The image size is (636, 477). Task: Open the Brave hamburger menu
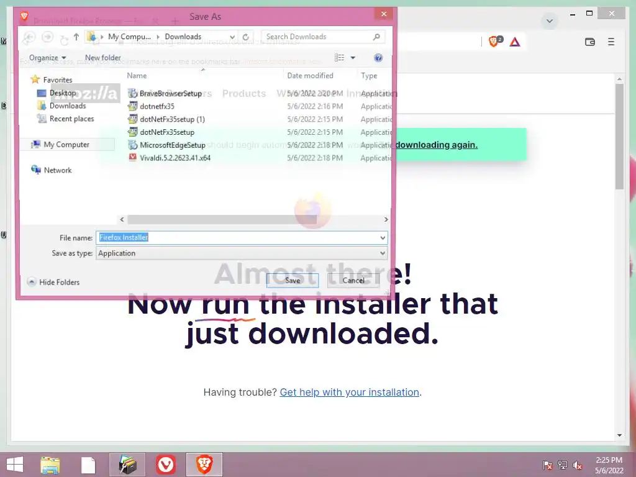pyautogui.click(x=611, y=42)
